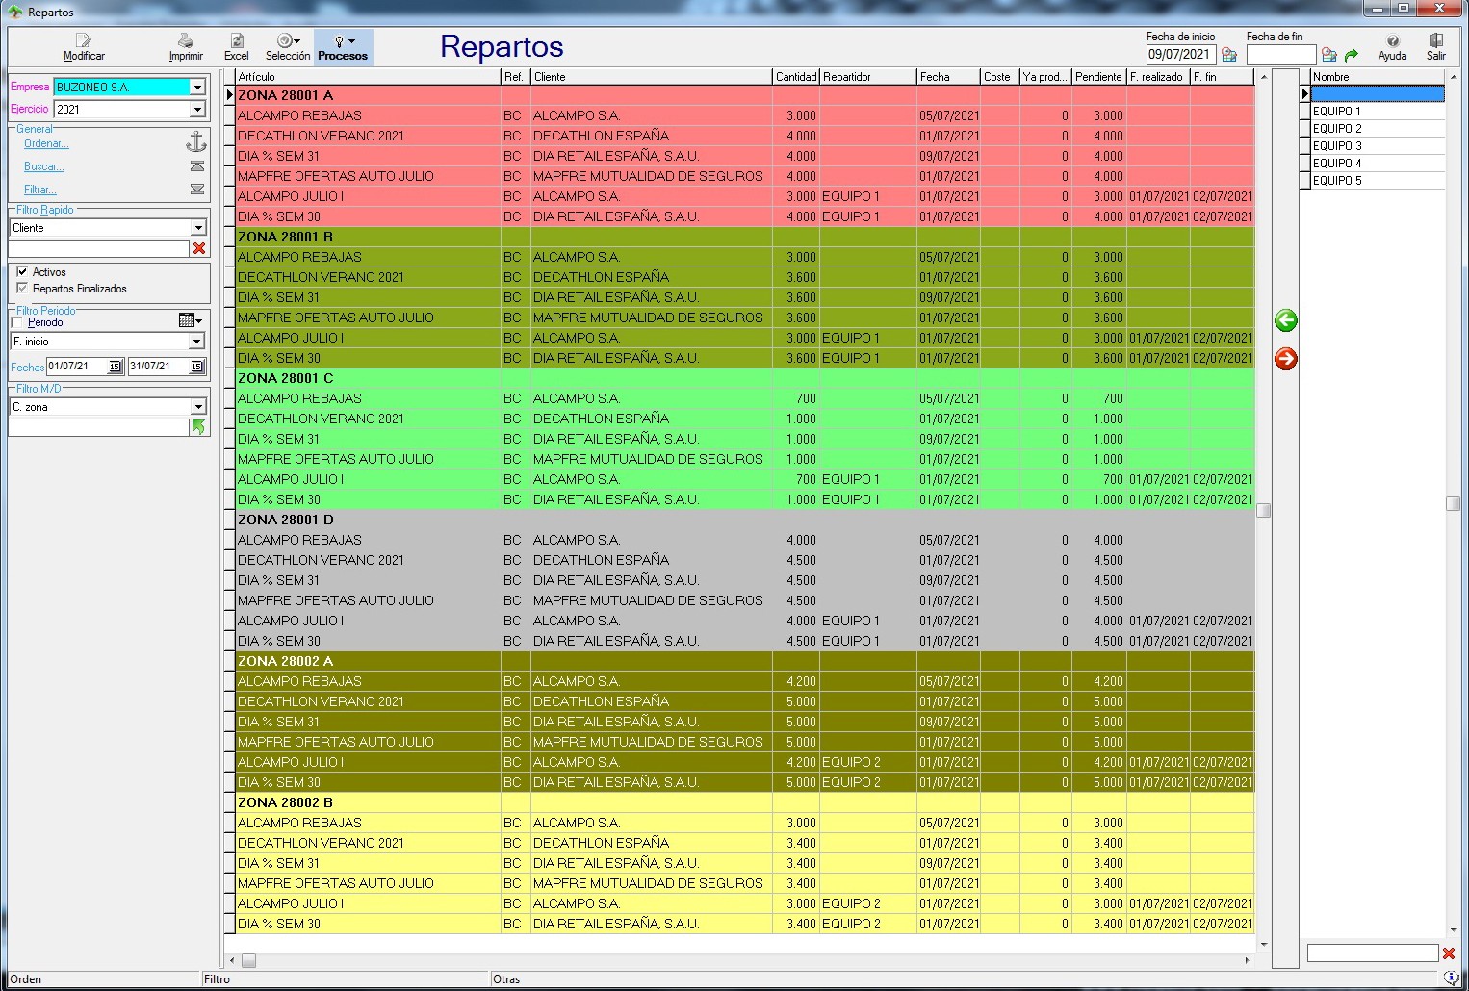Click the Cantidad column header
The width and height of the screenshot is (1469, 991).
[796, 77]
